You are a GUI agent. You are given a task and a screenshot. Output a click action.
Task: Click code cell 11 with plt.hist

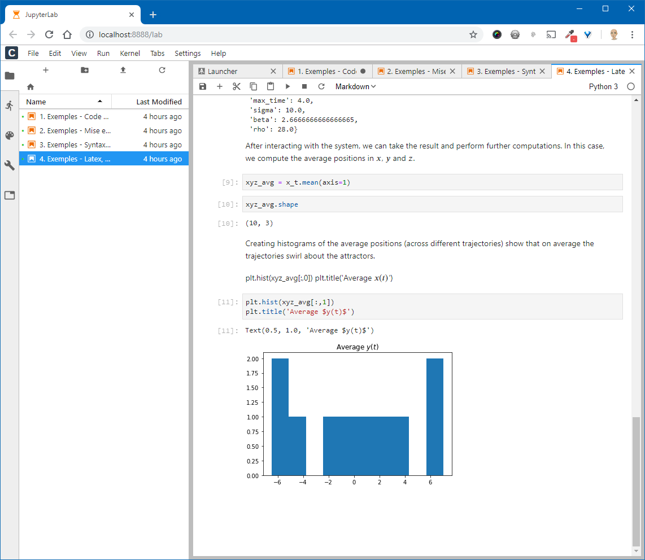click(x=432, y=307)
